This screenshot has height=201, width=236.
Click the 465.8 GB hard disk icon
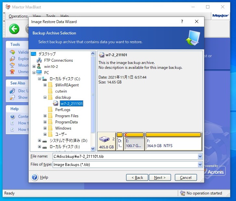(x=104, y=139)
